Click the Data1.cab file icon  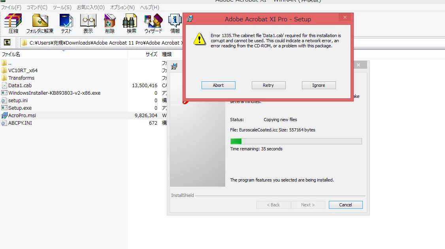pos(4,85)
